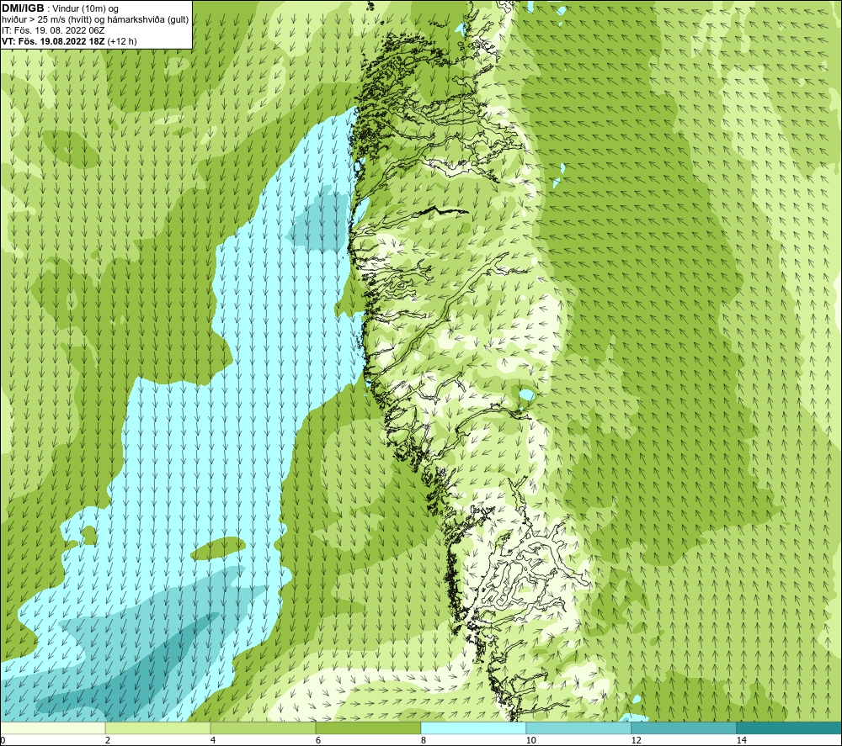Click the 10–12 m/s turquoise legend swatch
This screenshot has width=842, height=746.
pyautogui.click(x=579, y=728)
